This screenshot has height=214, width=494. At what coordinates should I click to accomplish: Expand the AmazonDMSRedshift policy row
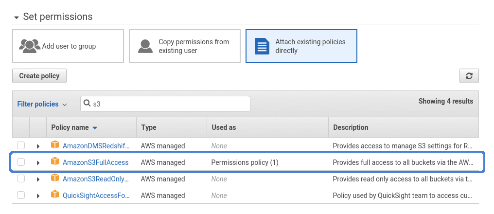(38, 146)
